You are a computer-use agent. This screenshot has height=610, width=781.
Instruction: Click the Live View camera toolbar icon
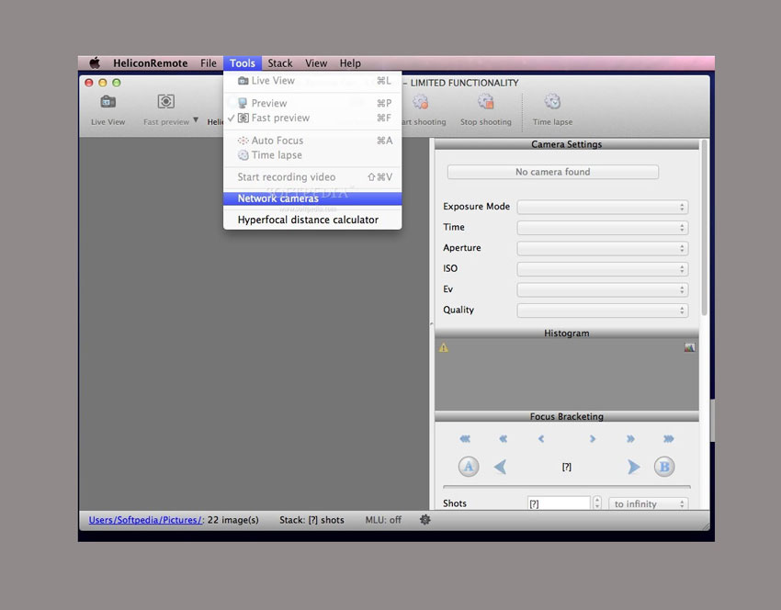108,103
